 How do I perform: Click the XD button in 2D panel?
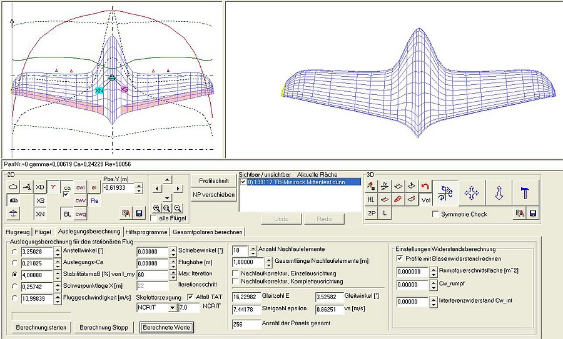click(x=40, y=187)
